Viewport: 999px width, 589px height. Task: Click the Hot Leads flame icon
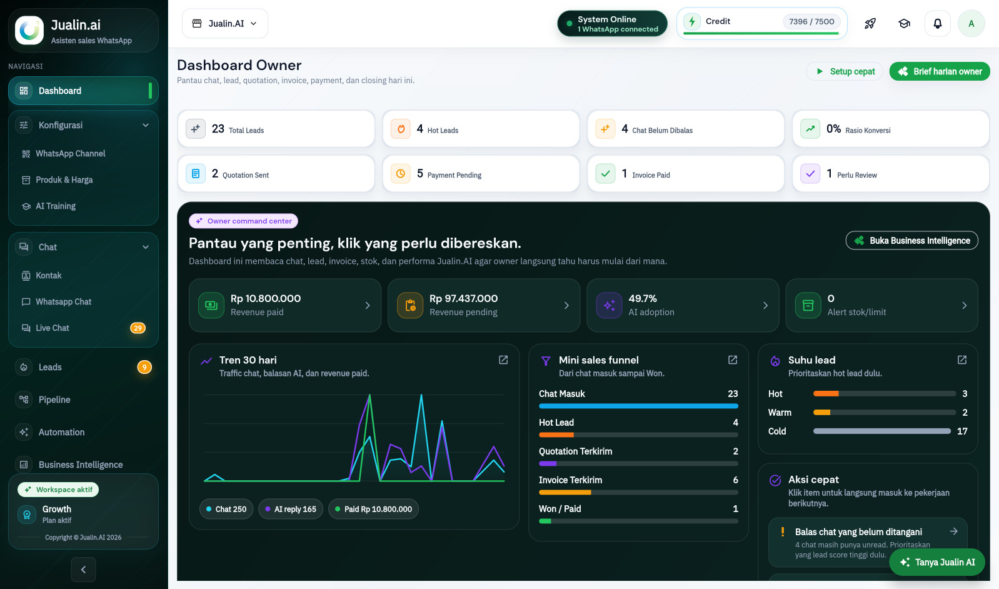pyautogui.click(x=401, y=129)
